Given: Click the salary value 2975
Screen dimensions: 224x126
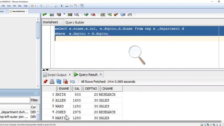Looking at the screenshot, I should 77,112.
